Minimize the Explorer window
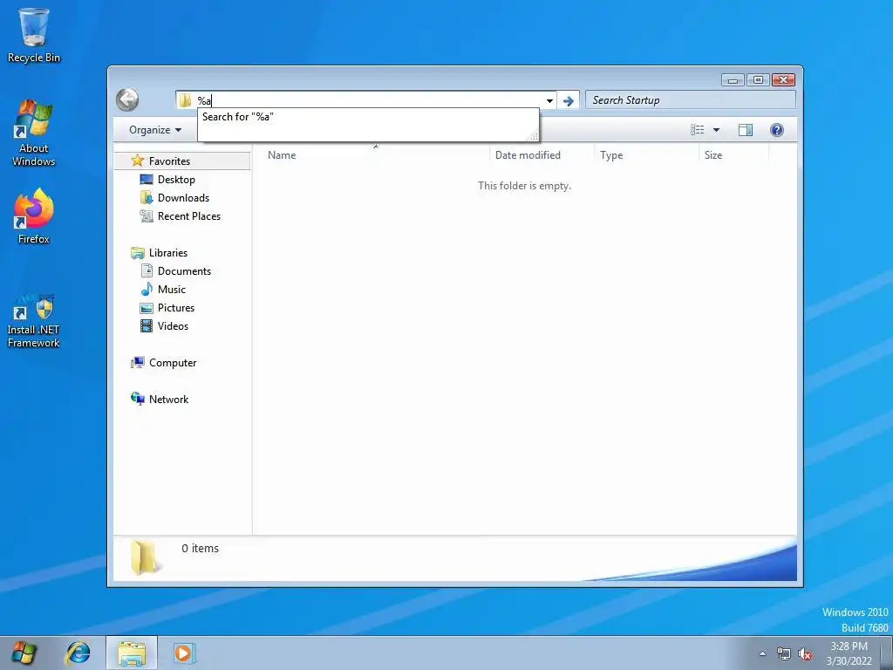The width and height of the screenshot is (893, 670). point(733,79)
